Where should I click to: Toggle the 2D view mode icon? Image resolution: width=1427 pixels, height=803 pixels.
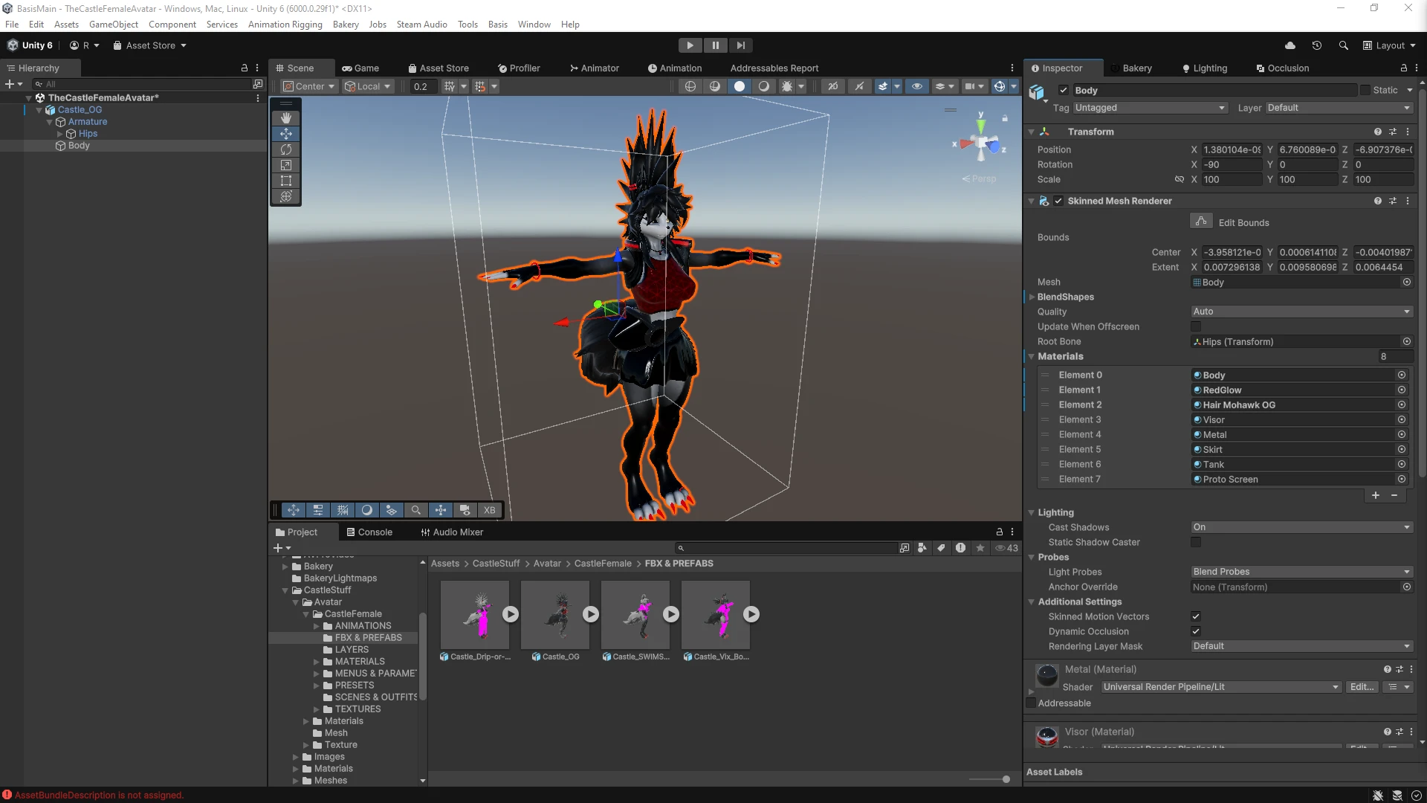833,86
